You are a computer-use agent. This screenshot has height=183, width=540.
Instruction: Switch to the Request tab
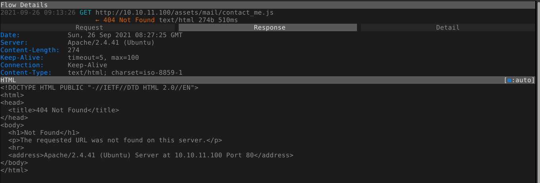click(x=89, y=28)
